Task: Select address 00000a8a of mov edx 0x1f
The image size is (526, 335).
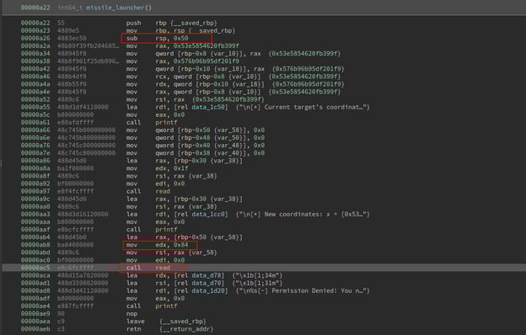Action: coord(35,168)
